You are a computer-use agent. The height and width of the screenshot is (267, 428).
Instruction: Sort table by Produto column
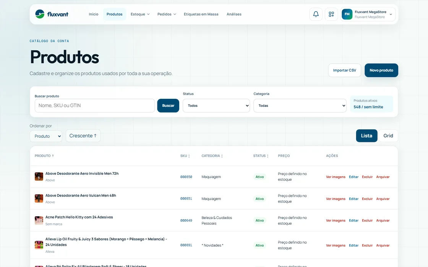[x=44, y=156]
